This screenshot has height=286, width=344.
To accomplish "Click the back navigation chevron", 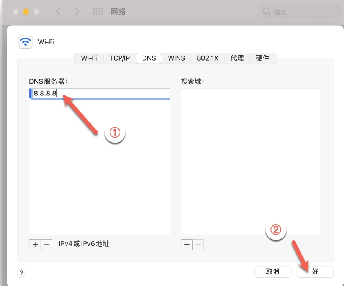I will [x=58, y=12].
